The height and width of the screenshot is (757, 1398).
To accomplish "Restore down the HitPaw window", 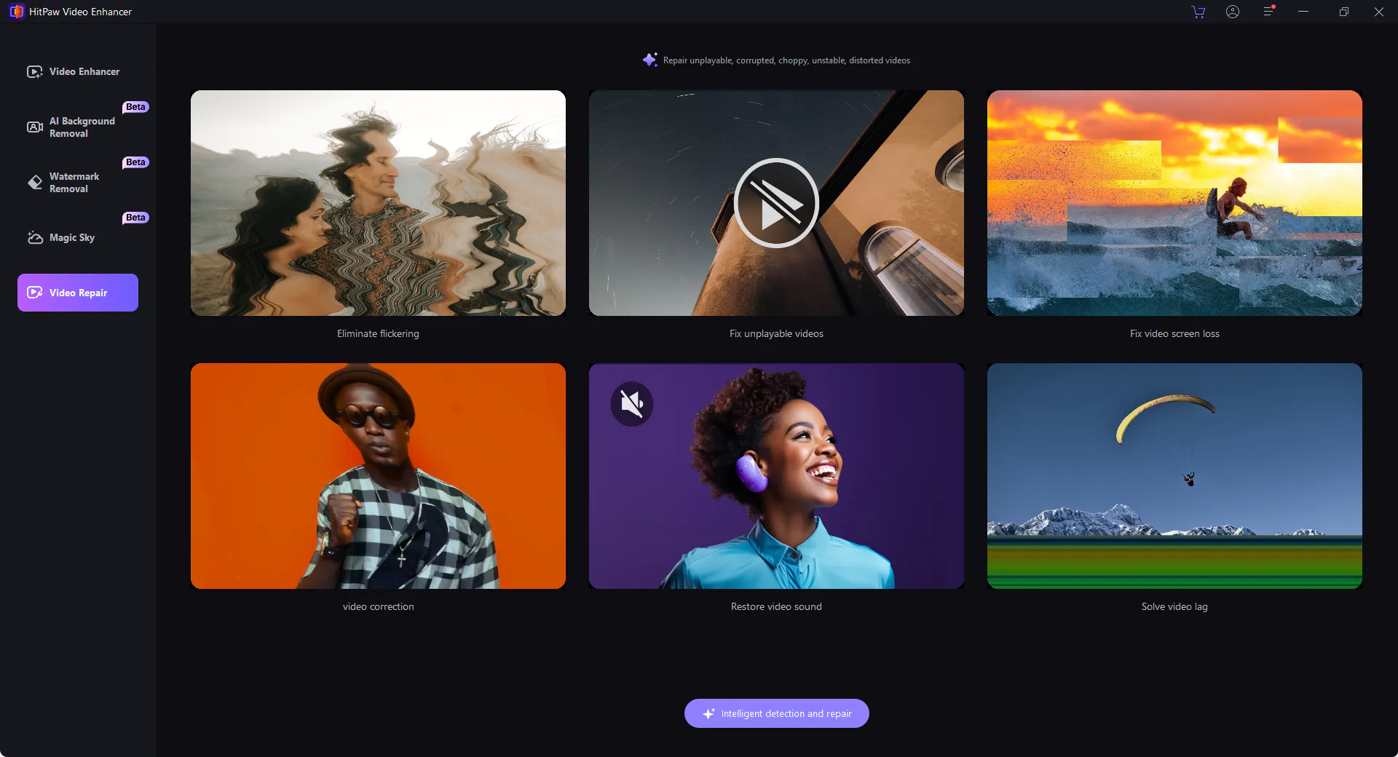I will point(1344,12).
